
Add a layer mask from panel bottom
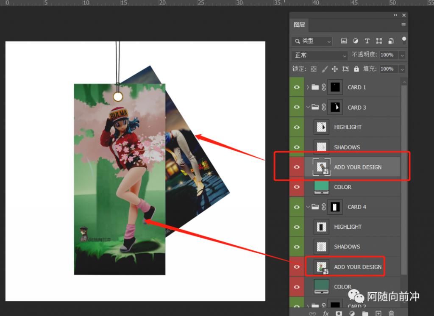(339, 313)
